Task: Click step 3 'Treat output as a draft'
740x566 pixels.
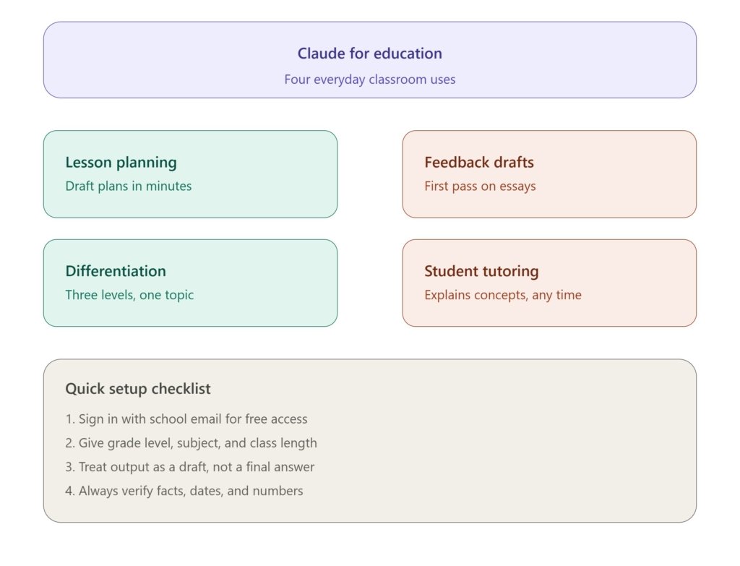Action: click(x=190, y=467)
